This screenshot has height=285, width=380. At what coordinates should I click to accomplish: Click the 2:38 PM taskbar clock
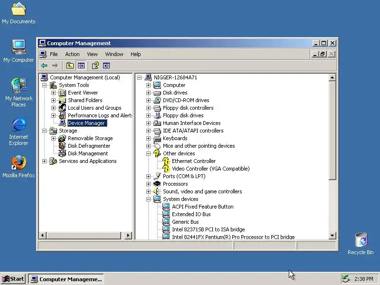364,279
